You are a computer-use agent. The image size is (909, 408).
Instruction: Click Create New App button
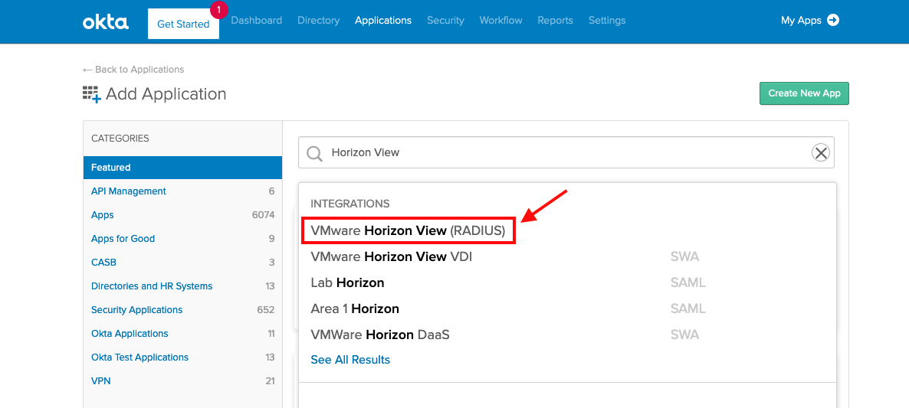pos(804,93)
